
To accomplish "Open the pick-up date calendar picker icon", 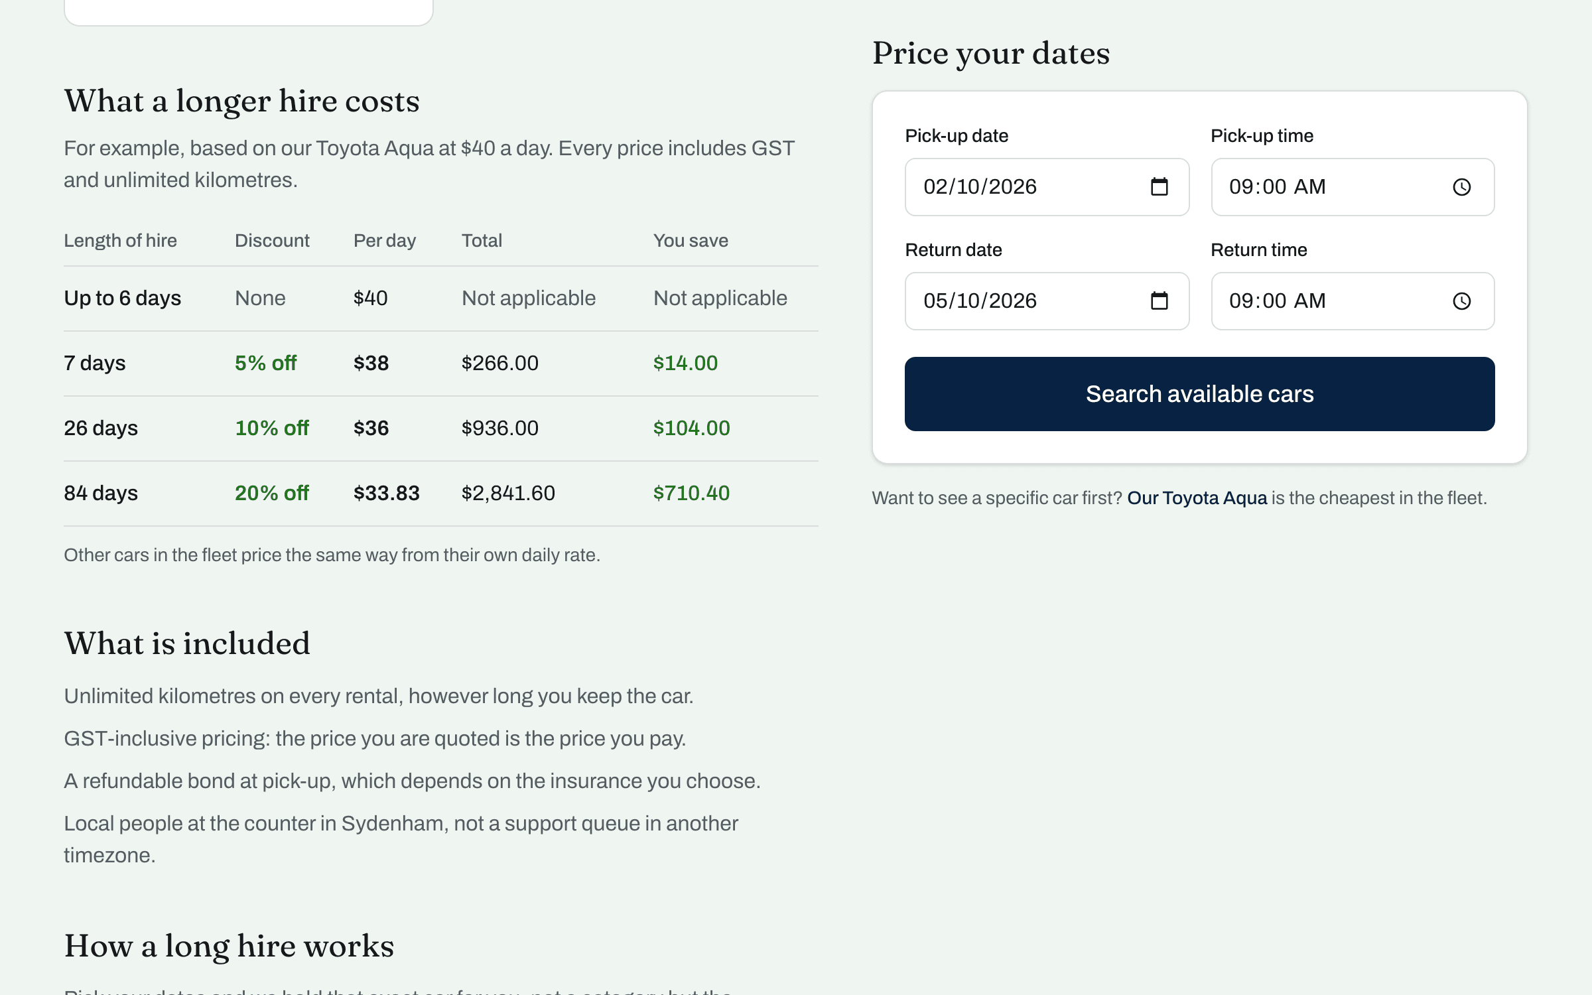I will tap(1159, 187).
